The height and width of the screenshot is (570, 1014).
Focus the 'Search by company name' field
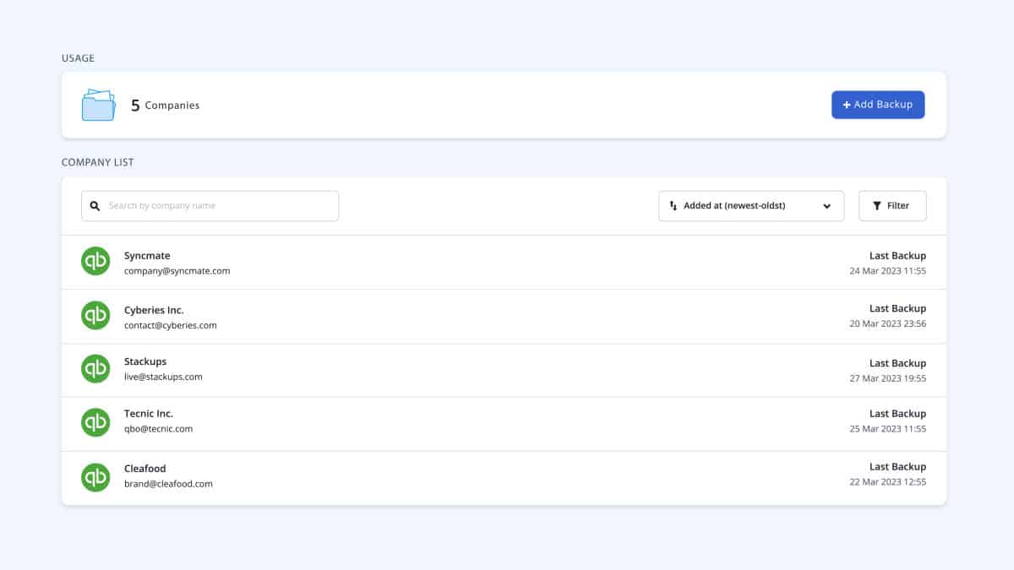(x=220, y=206)
